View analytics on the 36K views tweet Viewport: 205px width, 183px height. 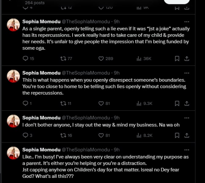click(139, 59)
